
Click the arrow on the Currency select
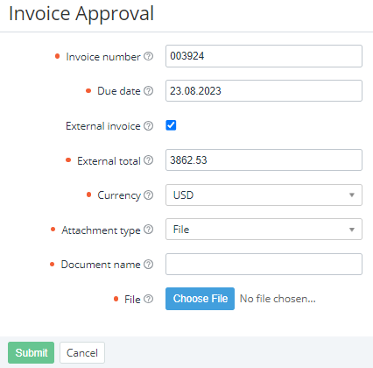coord(352,195)
